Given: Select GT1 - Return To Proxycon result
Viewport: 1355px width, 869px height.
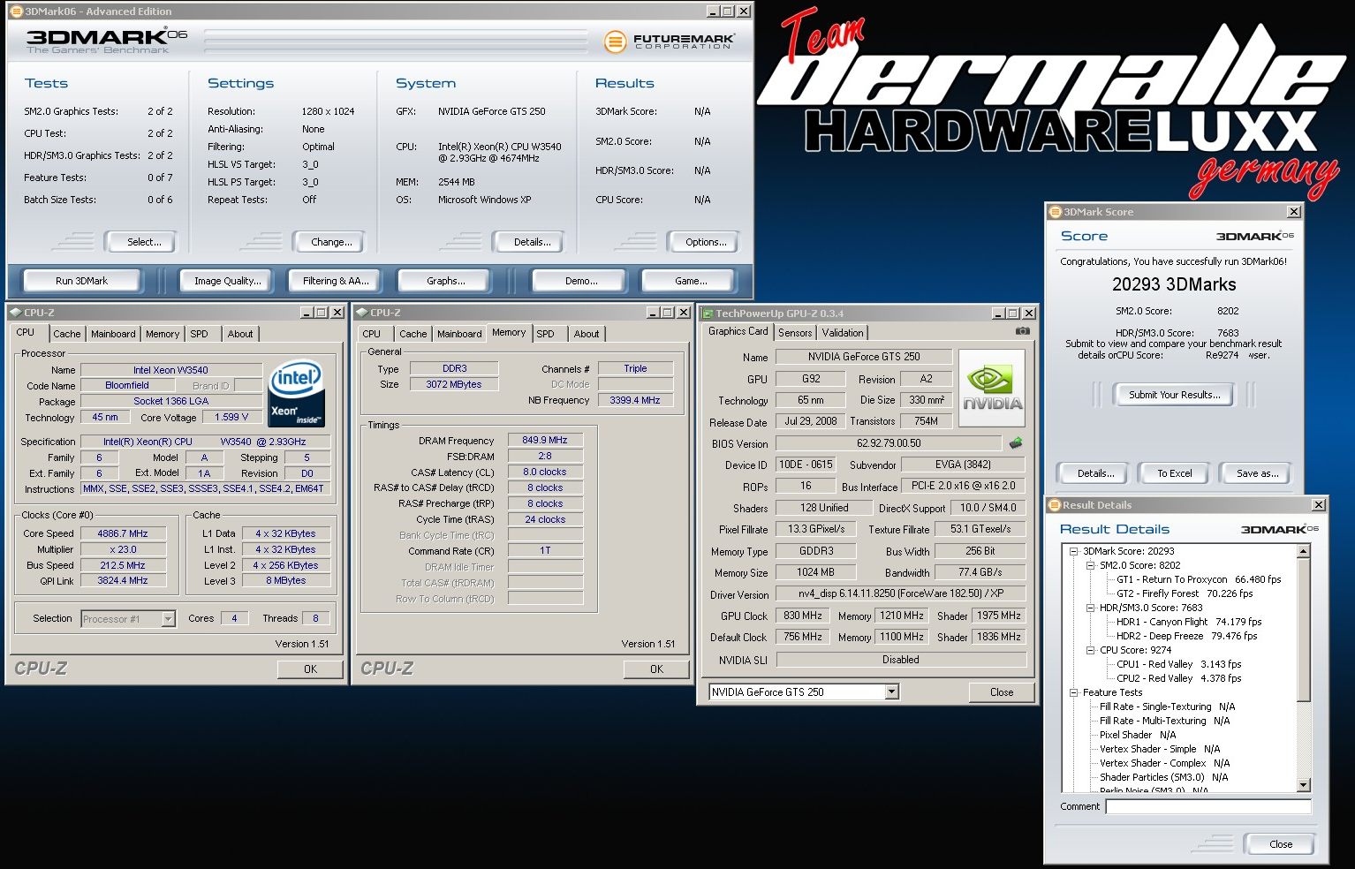Looking at the screenshot, I should 1199,579.
